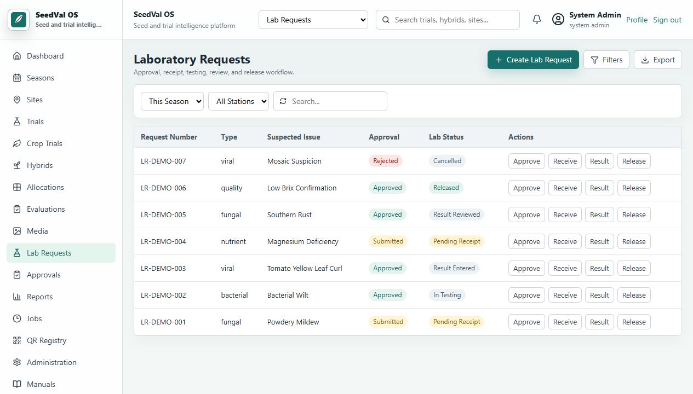
Task: Click the Result Reviewed status badge
Action: tap(456, 215)
